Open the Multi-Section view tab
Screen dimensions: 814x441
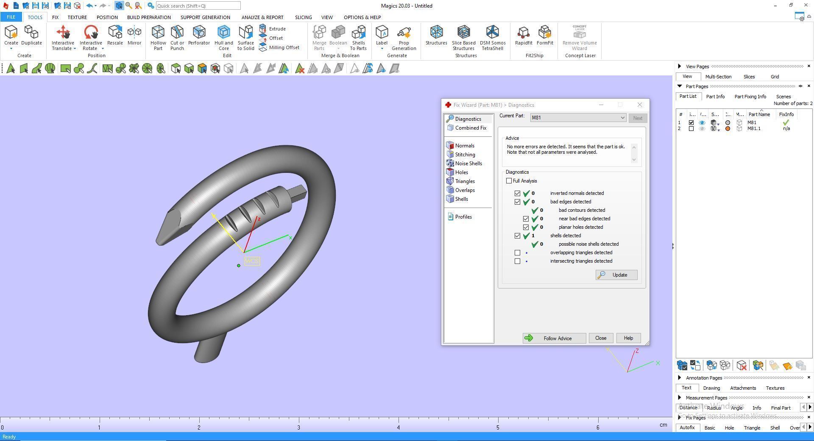[718, 77]
